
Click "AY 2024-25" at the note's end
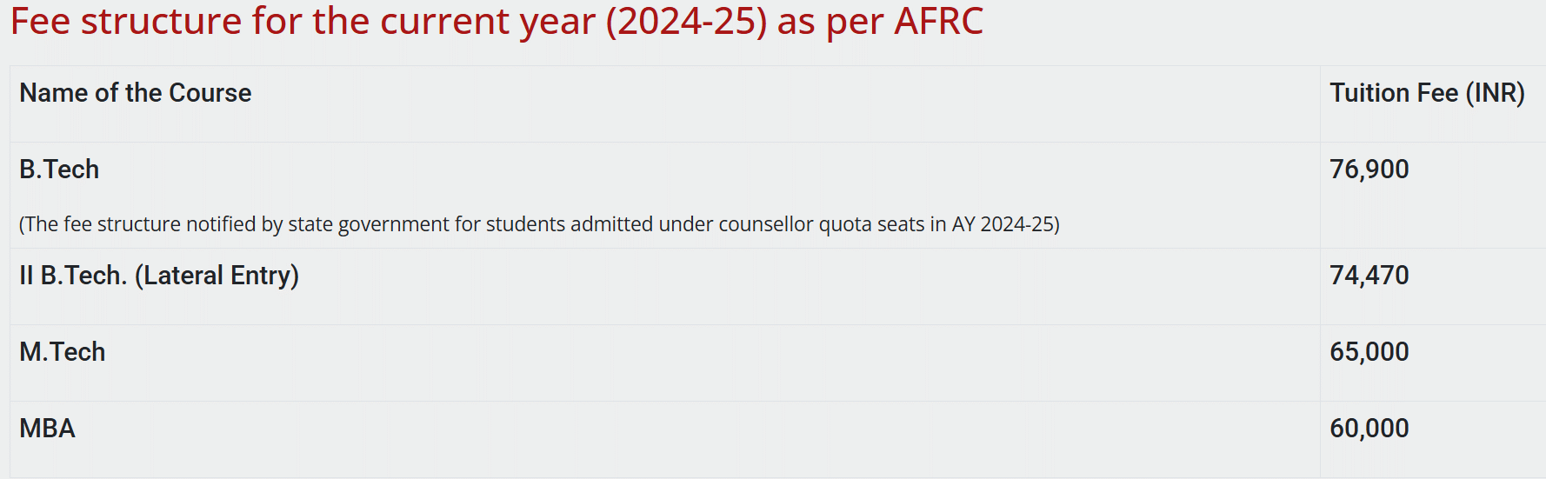[1004, 224]
